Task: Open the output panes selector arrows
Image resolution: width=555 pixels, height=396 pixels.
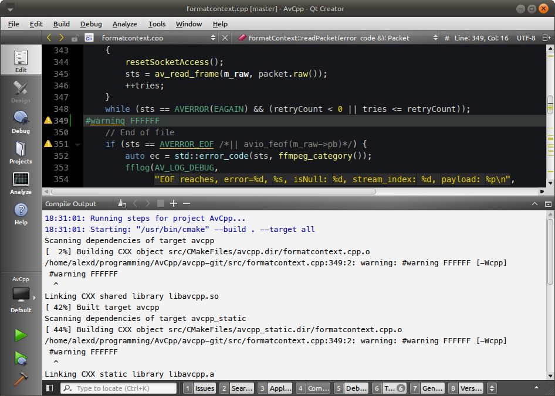Action: [x=492, y=388]
